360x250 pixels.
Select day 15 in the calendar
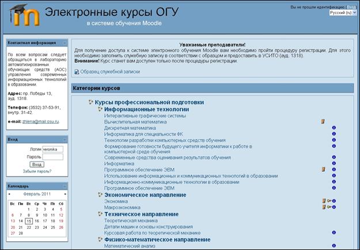click(29, 221)
